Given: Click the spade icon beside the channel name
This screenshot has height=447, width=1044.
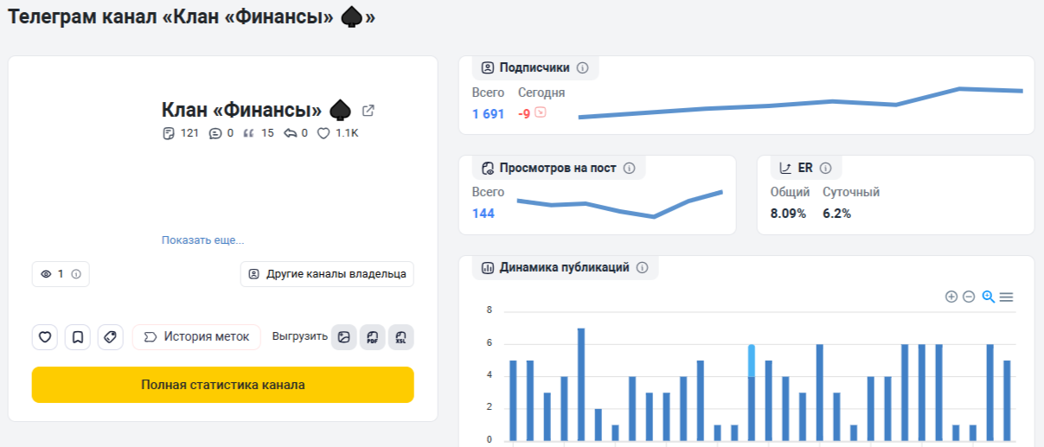Looking at the screenshot, I should click(x=341, y=111).
